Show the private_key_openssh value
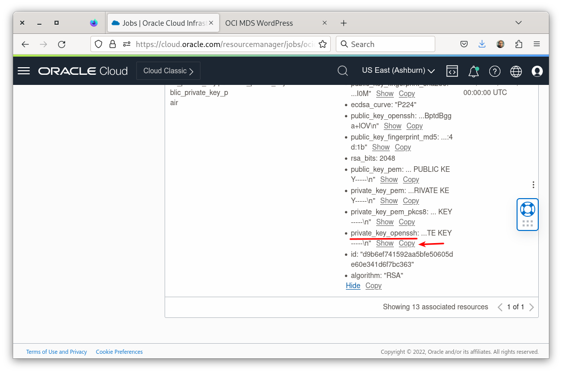Screen dimensions: 562x373 (x=385, y=243)
